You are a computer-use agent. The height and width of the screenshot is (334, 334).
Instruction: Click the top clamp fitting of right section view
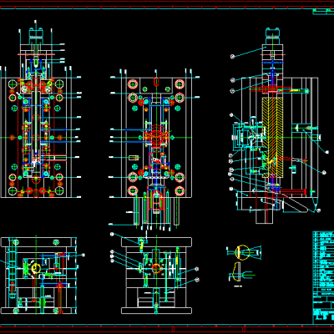272,33
